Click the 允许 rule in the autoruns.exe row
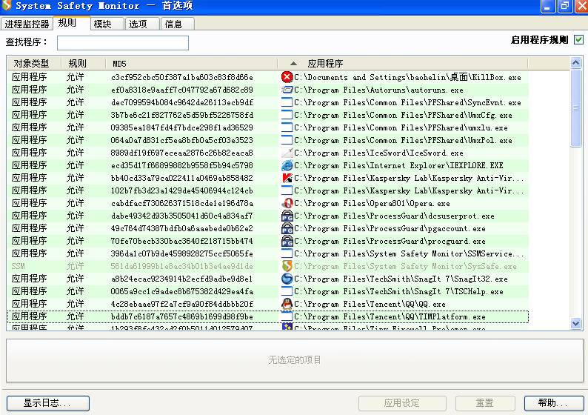Viewport: 588px width, 415px height. click(x=76, y=90)
